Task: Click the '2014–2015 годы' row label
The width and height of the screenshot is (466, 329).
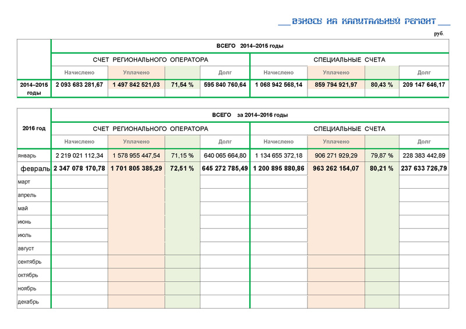Action: click(34, 89)
